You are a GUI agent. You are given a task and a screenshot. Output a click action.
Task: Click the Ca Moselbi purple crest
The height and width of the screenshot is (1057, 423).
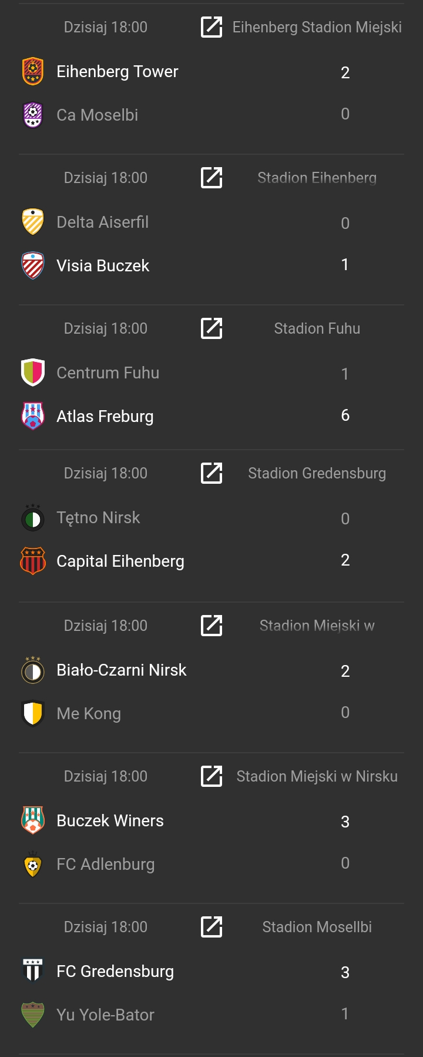[x=33, y=115]
